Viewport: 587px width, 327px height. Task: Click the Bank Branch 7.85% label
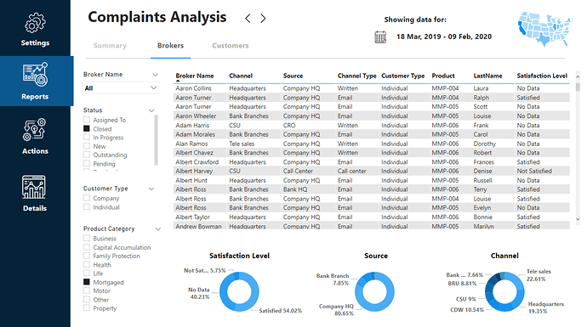pyautogui.click(x=333, y=279)
